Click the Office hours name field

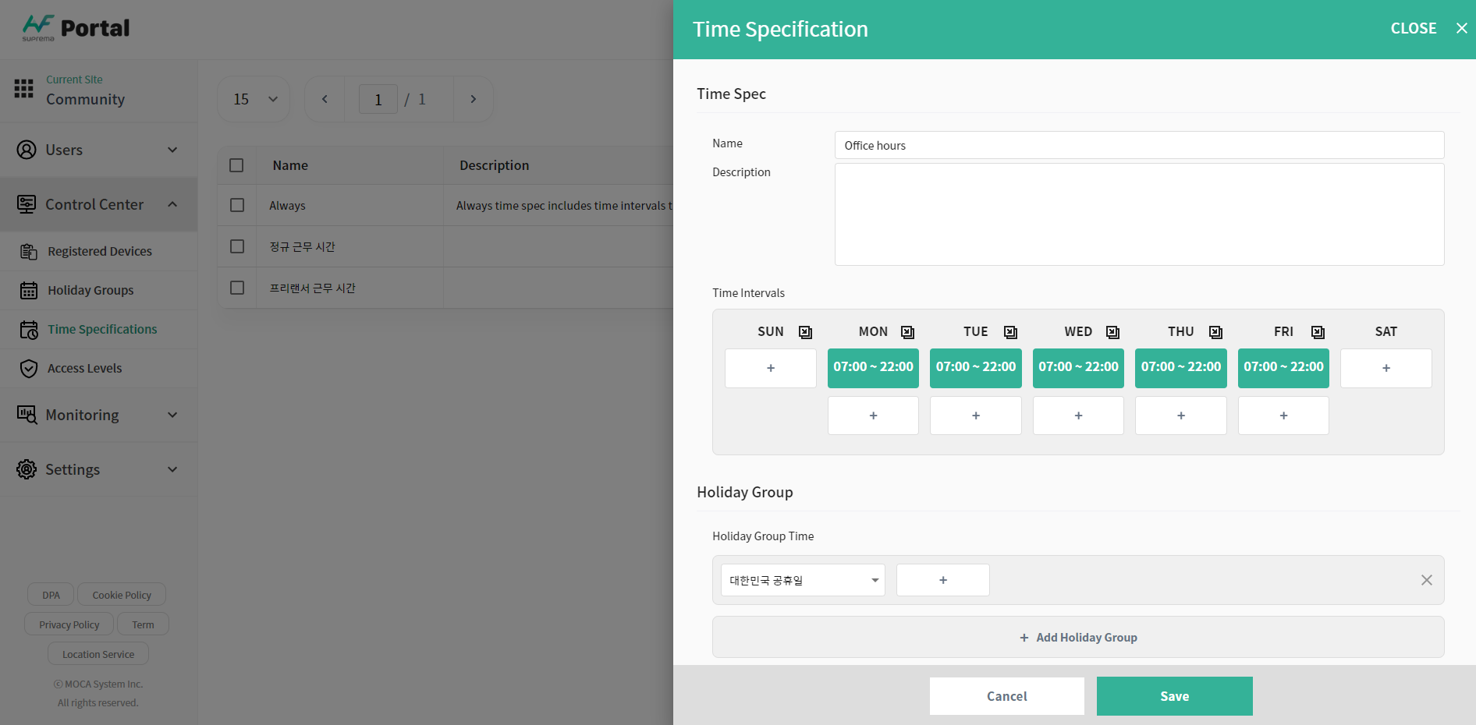tap(1139, 145)
